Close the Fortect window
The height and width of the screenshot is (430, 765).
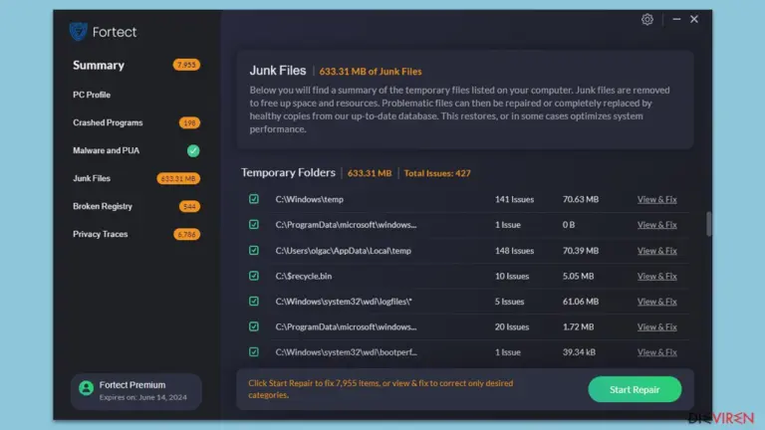694,19
